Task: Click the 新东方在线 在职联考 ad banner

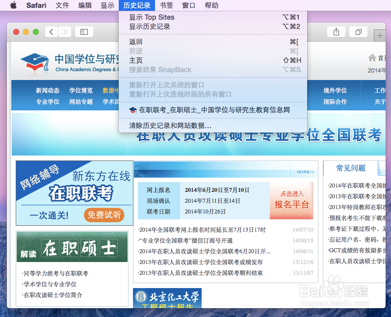Action: point(74,193)
